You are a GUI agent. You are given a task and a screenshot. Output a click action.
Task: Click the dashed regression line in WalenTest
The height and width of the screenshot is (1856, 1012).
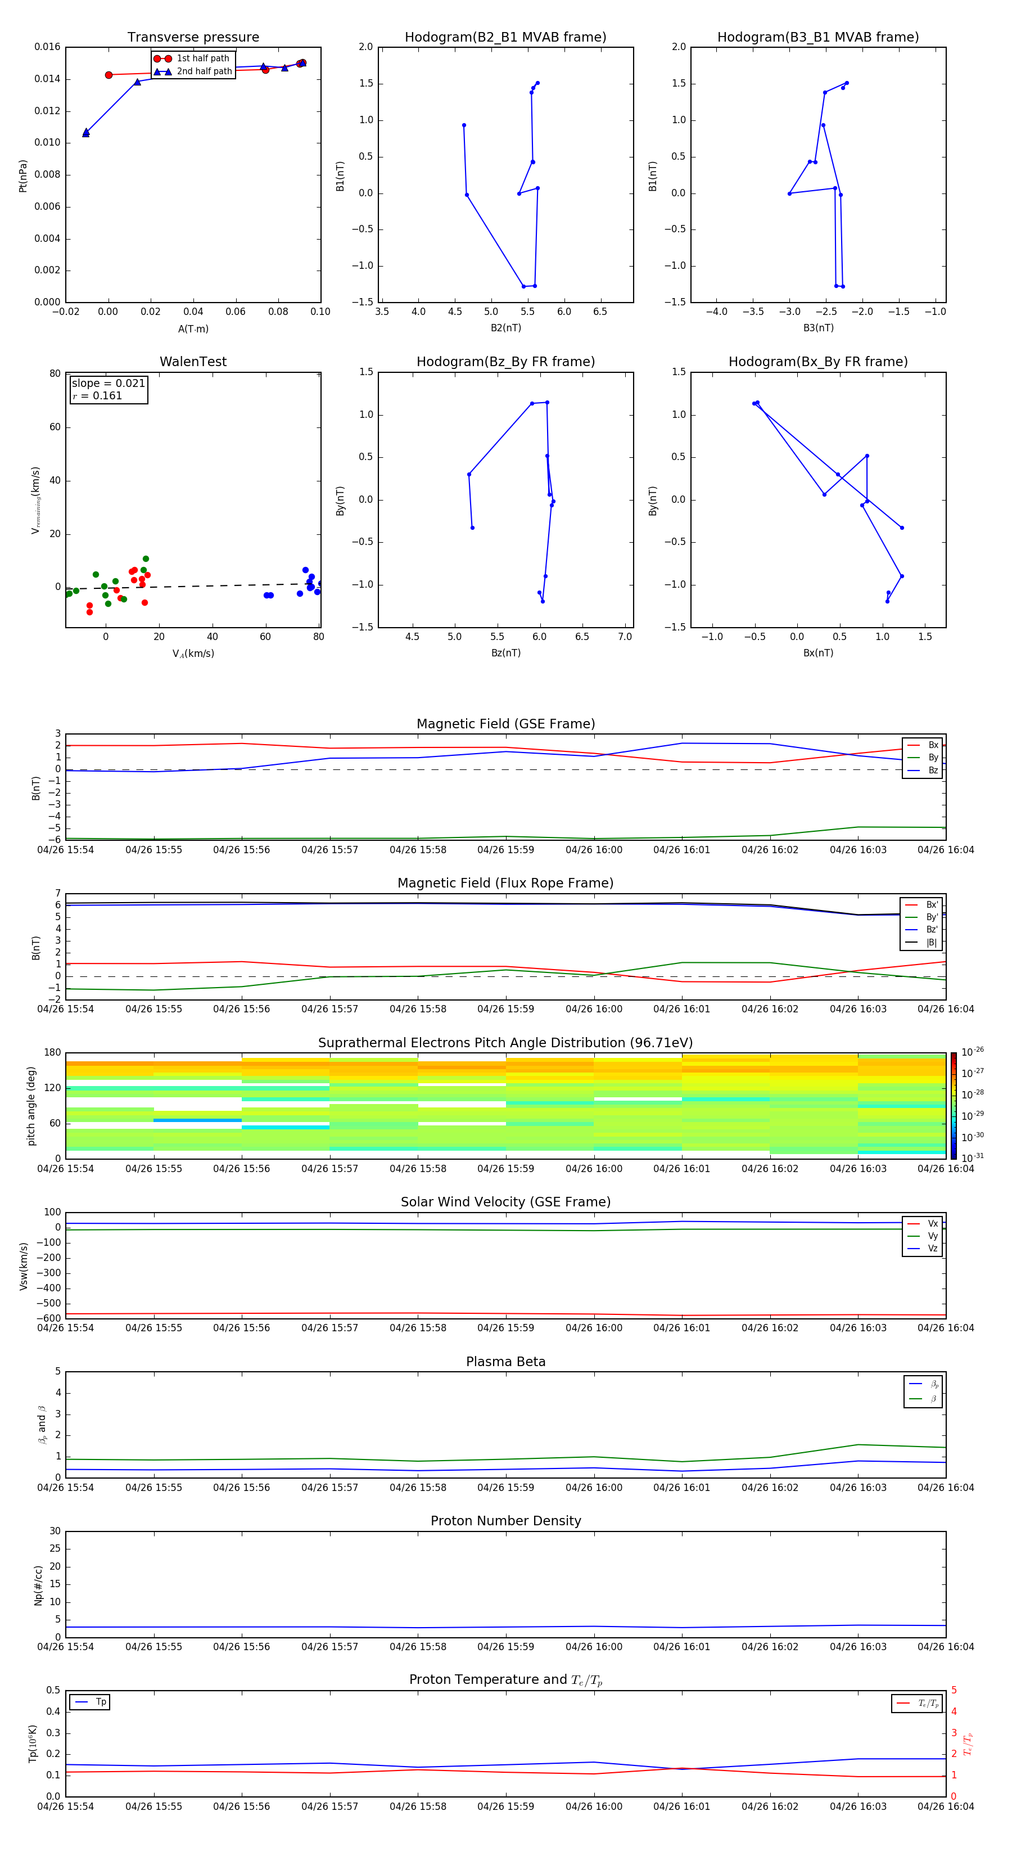pos(193,587)
